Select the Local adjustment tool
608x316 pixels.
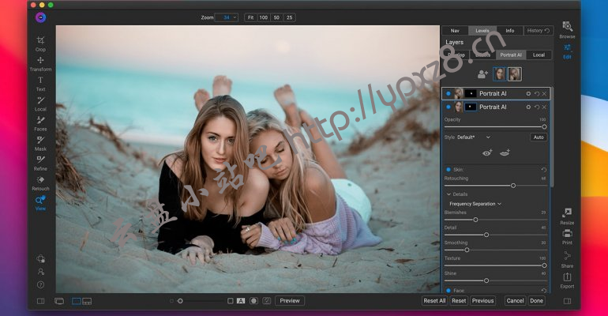click(x=40, y=103)
